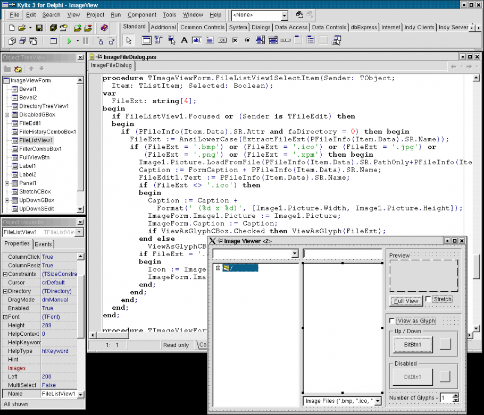Select the RadioButton component icon
Screen dimensions: 484x415
pos(247,40)
